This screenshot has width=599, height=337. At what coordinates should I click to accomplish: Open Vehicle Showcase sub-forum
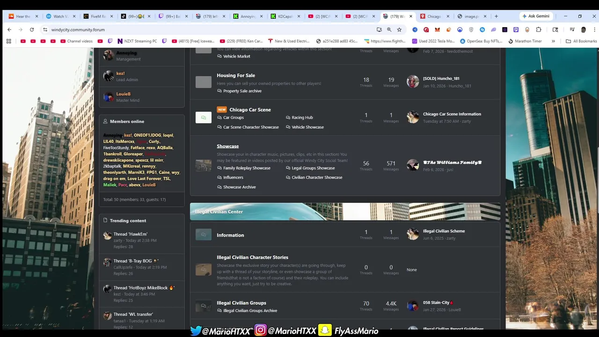pyautogui.click(x=307, y=127)
